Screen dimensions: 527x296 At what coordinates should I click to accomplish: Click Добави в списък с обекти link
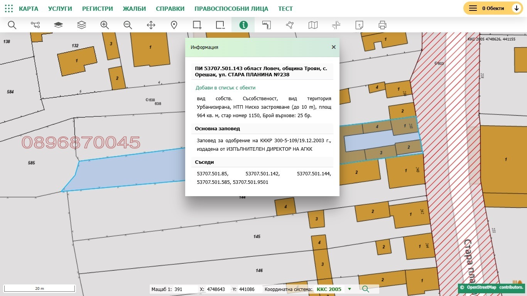[225, 88]
